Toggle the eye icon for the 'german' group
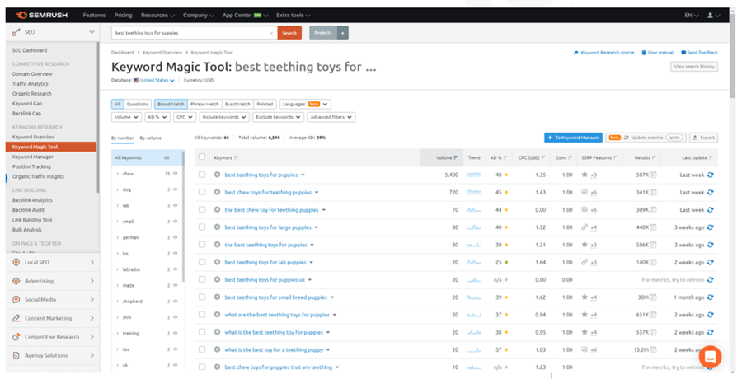This screenshot has width=742, height=379. [176, 237]
